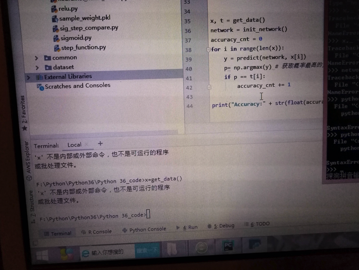This screenshot has height=270, width=359.
Task: Click the Structure panel icon
Action: [33, 221]
